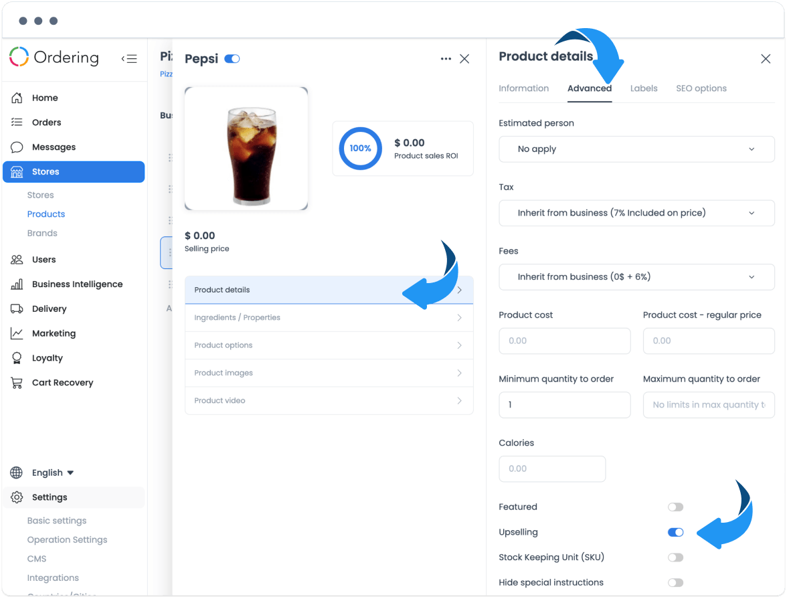The width and height of the screenshot is (787, 599).
Task: Click the Calories input field
Action: tap(552, 468)
